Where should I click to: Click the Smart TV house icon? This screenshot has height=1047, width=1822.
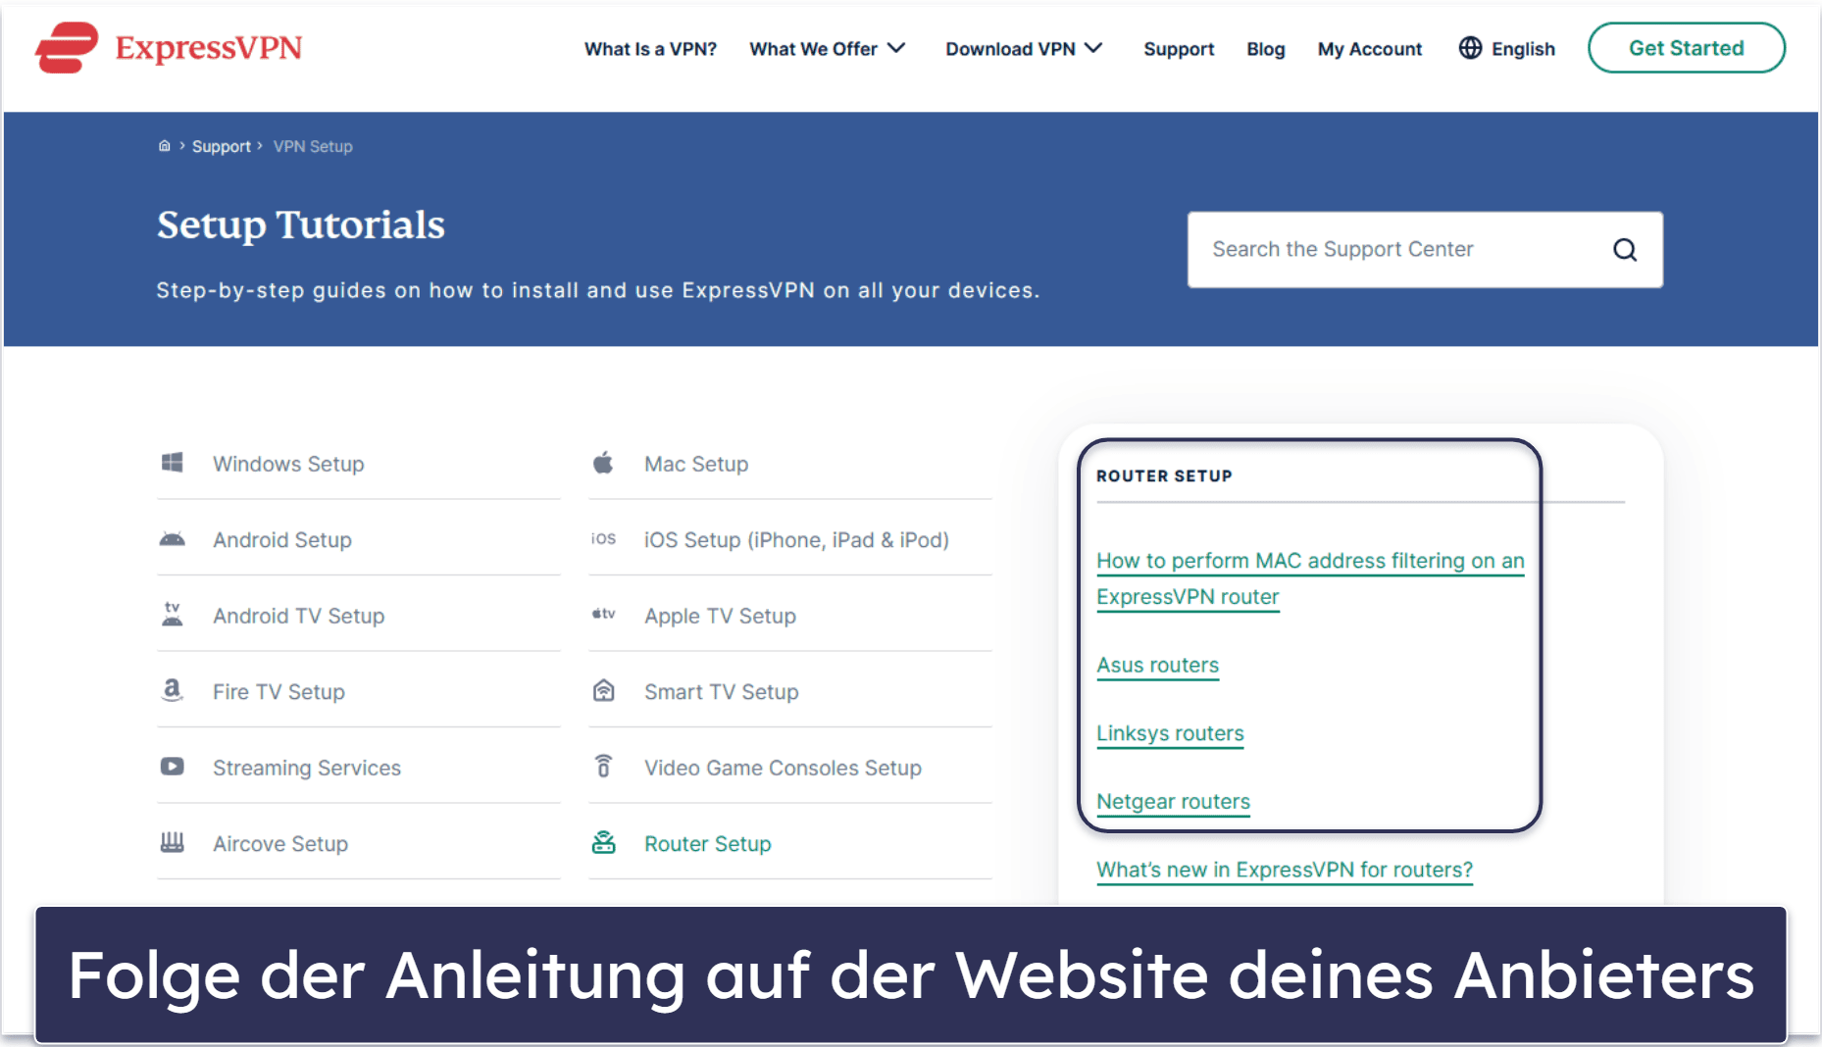604,690
